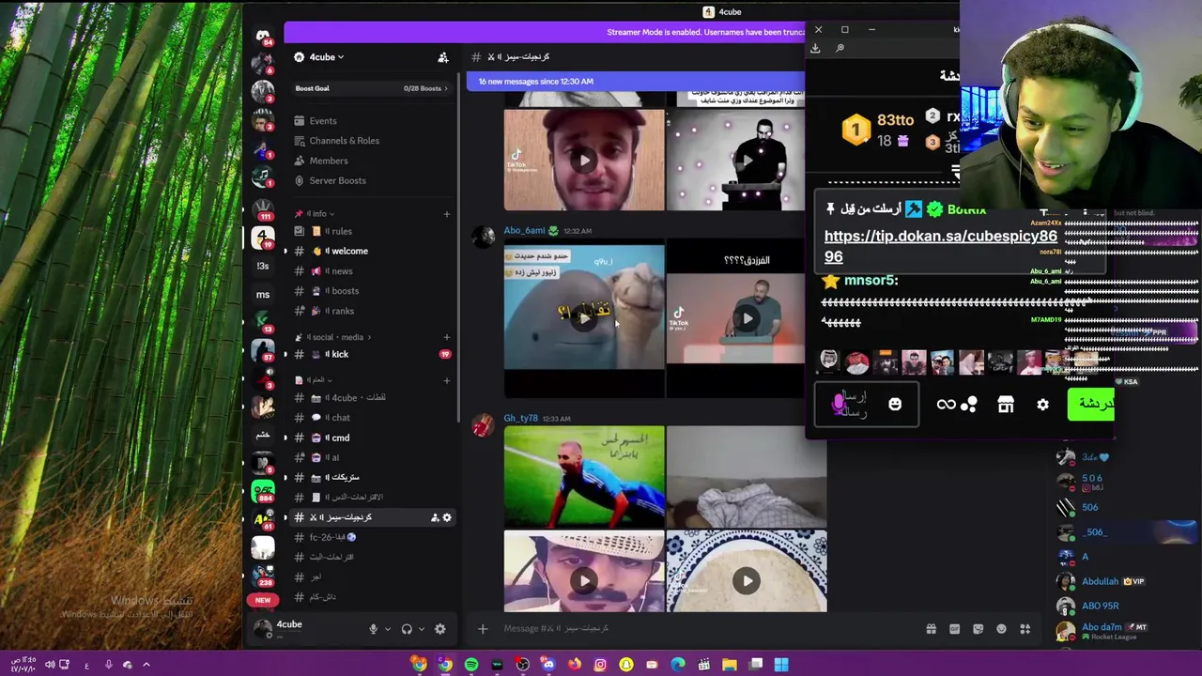Open the ai channel
The width and height of the screenshot is (1202, 676).
(333, 457)
